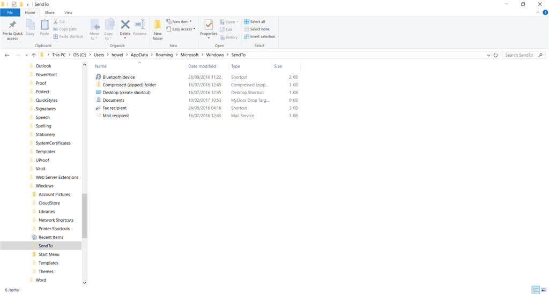
Task: Switch to Large icons view button
Action: (x=544, y=290)
